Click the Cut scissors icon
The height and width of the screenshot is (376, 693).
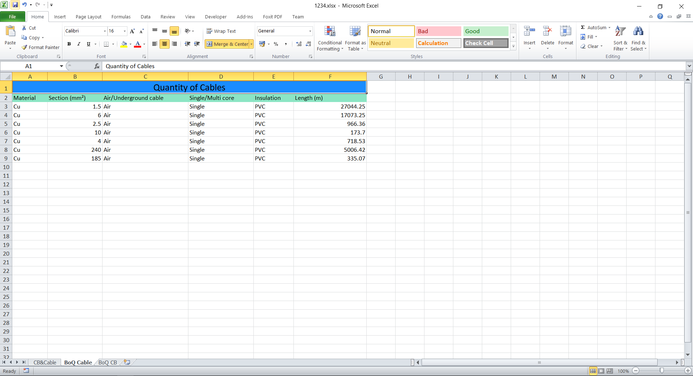[24, 28]
